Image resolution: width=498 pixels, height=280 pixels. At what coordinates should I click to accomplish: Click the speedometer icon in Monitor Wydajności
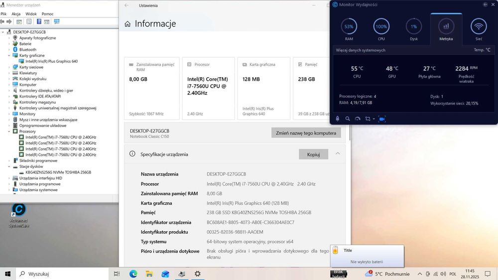click(357, 119)
